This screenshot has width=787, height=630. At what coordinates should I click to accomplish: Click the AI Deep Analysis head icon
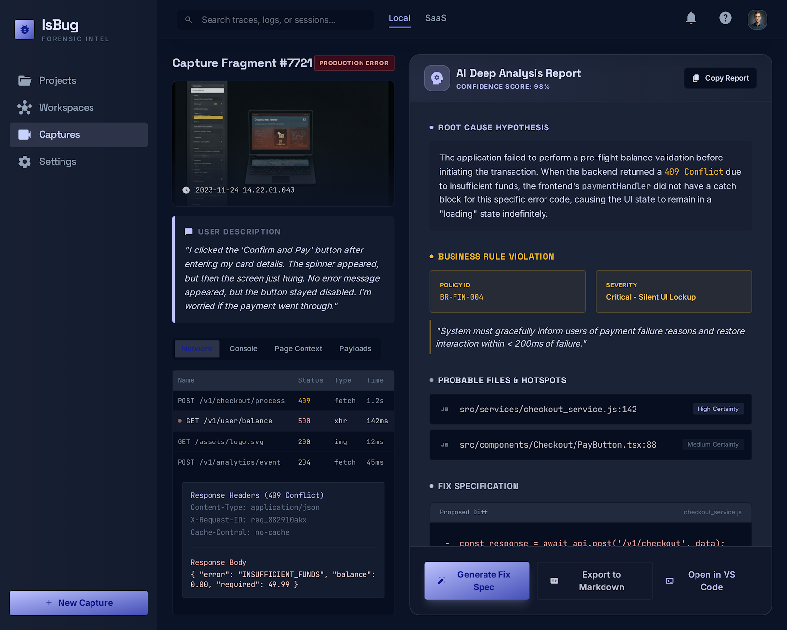(437, 78)
